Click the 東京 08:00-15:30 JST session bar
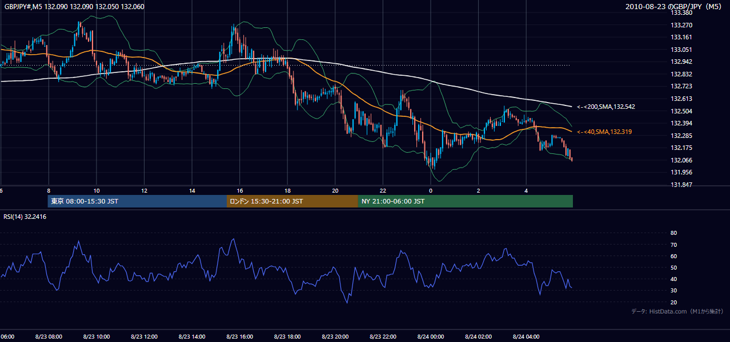Image resolution: width=730 pixels, height=342 pixels. tap(137, 201)
